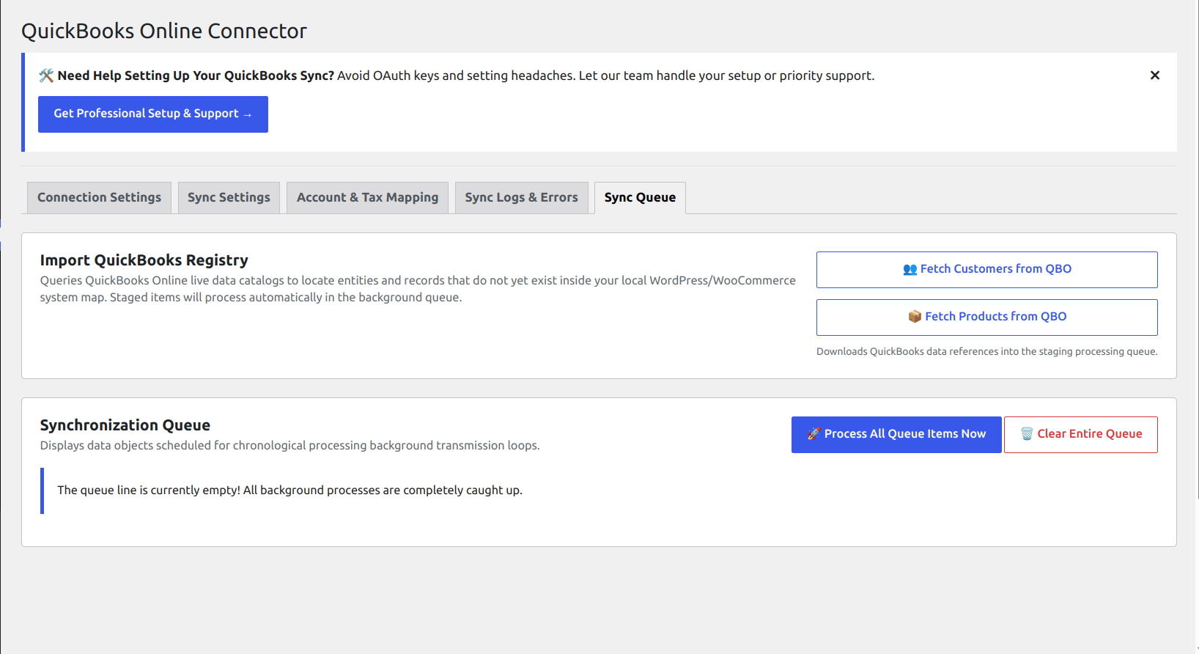The image size is (1199, 654).
Task: Select the Sync Queue tab
Action: point(640,198)
